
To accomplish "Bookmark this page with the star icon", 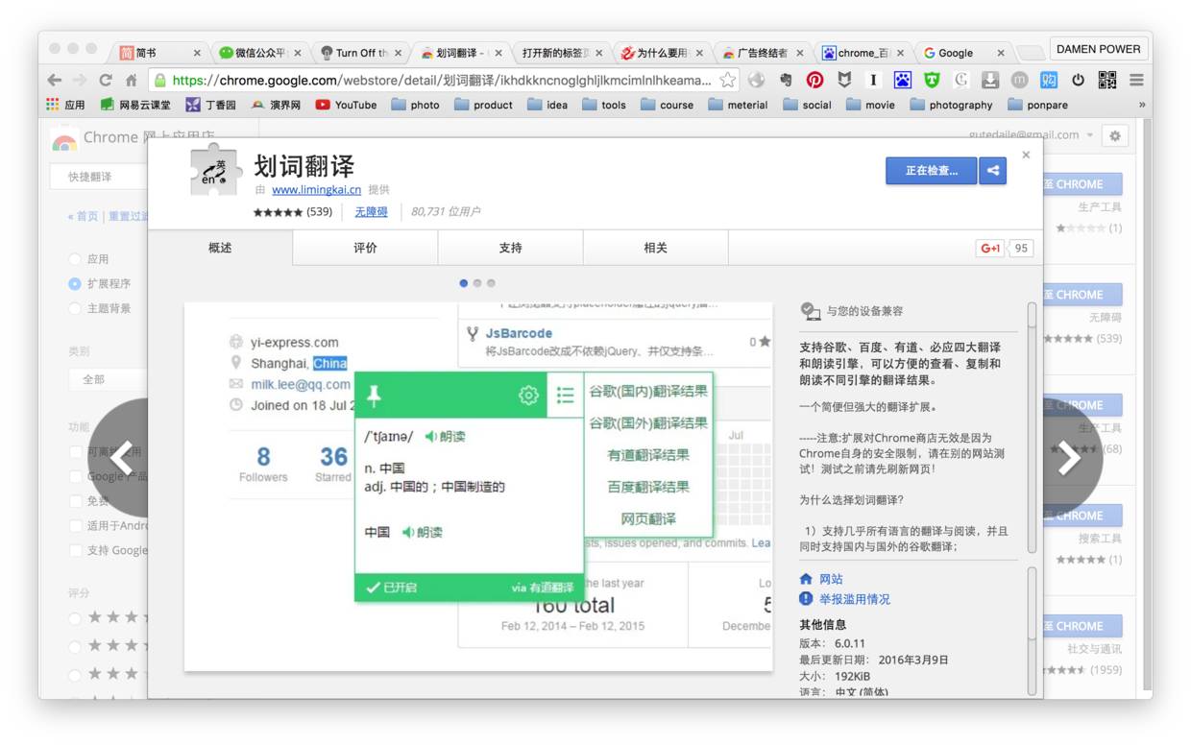I will pyautogui.click(x=728, y=80).
